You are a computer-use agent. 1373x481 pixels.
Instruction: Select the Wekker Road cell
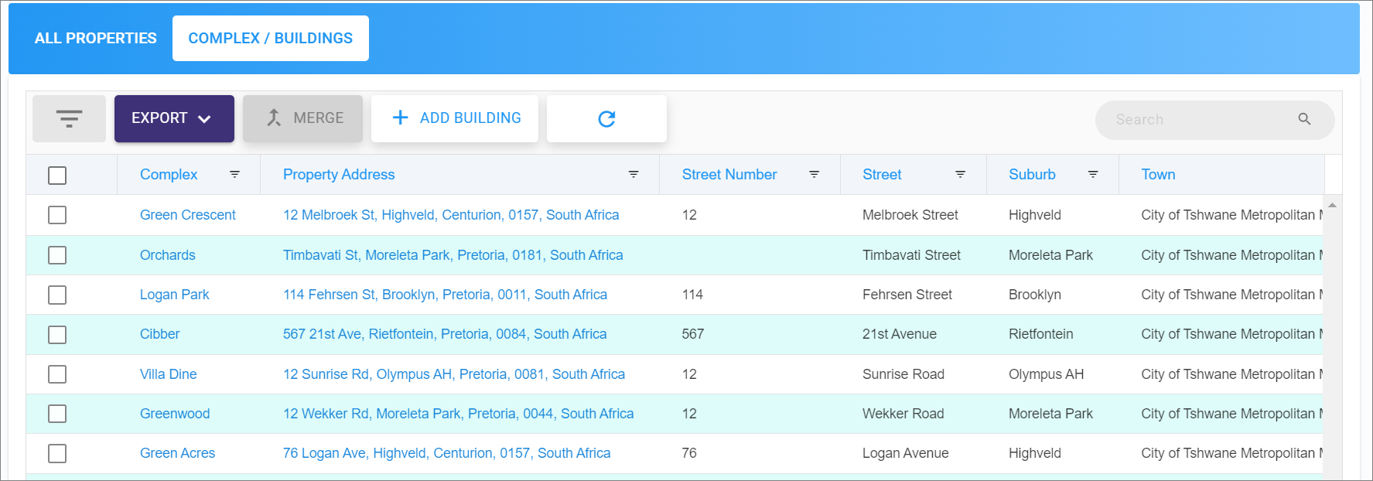point(903,414)
